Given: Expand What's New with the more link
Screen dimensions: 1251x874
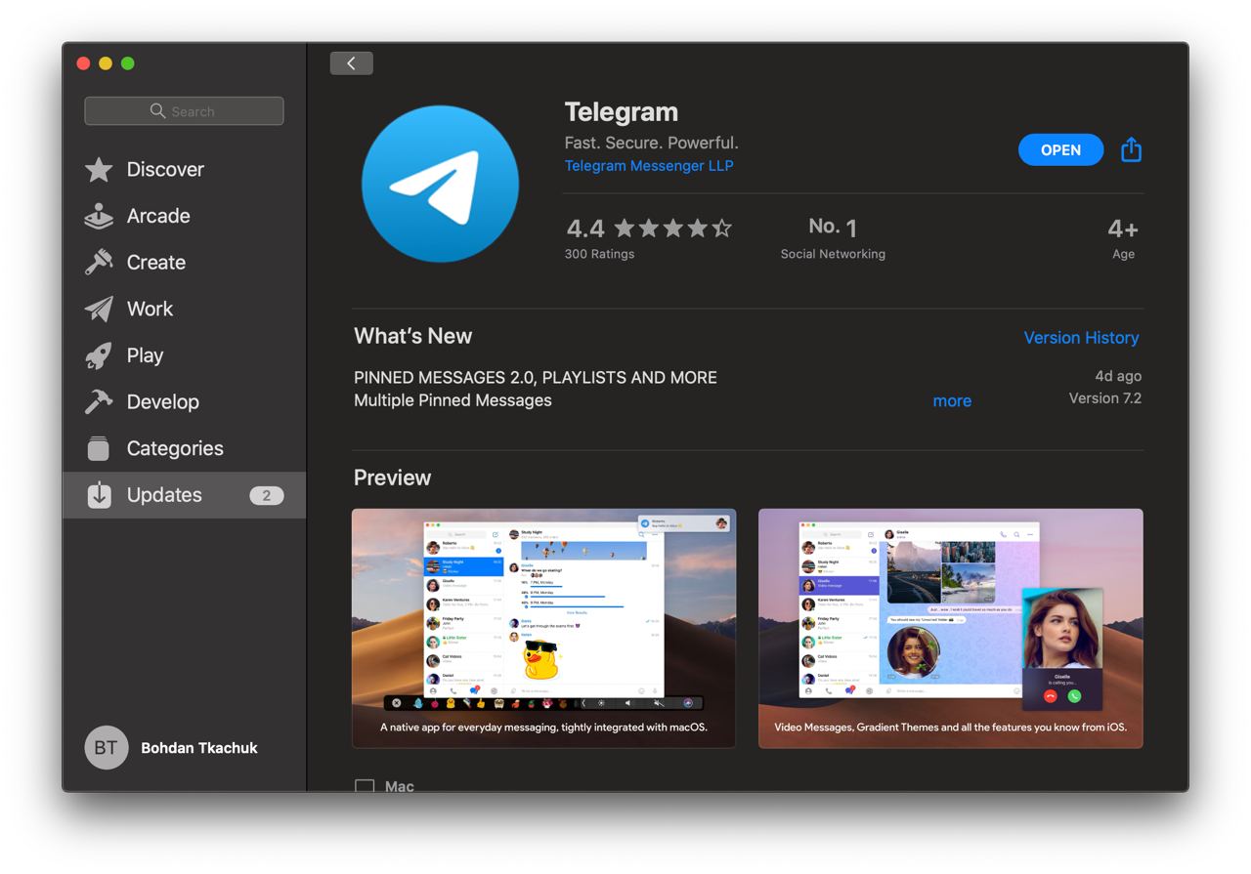Looking at the screenshot, I should coord(952,401).
